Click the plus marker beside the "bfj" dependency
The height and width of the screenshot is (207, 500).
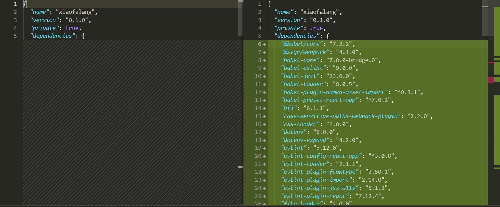click(264, 108)
